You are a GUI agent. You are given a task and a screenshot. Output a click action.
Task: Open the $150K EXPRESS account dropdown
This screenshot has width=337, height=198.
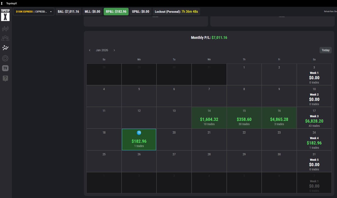pos(33,11)
